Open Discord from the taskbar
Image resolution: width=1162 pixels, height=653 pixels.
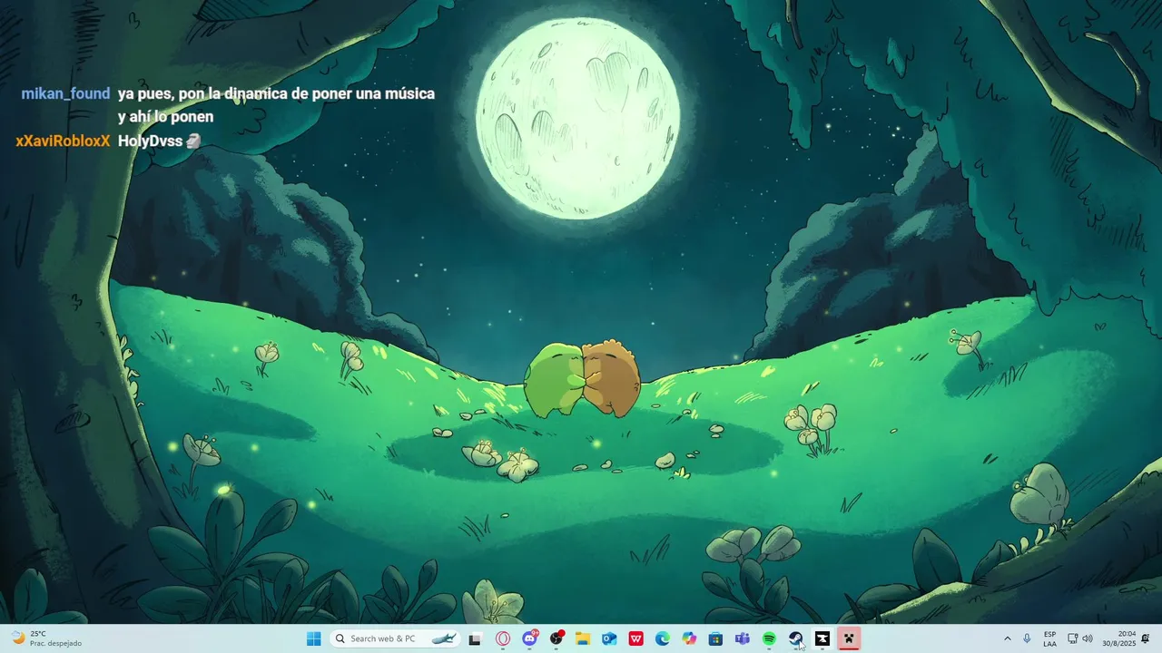(x=529, y=638)
